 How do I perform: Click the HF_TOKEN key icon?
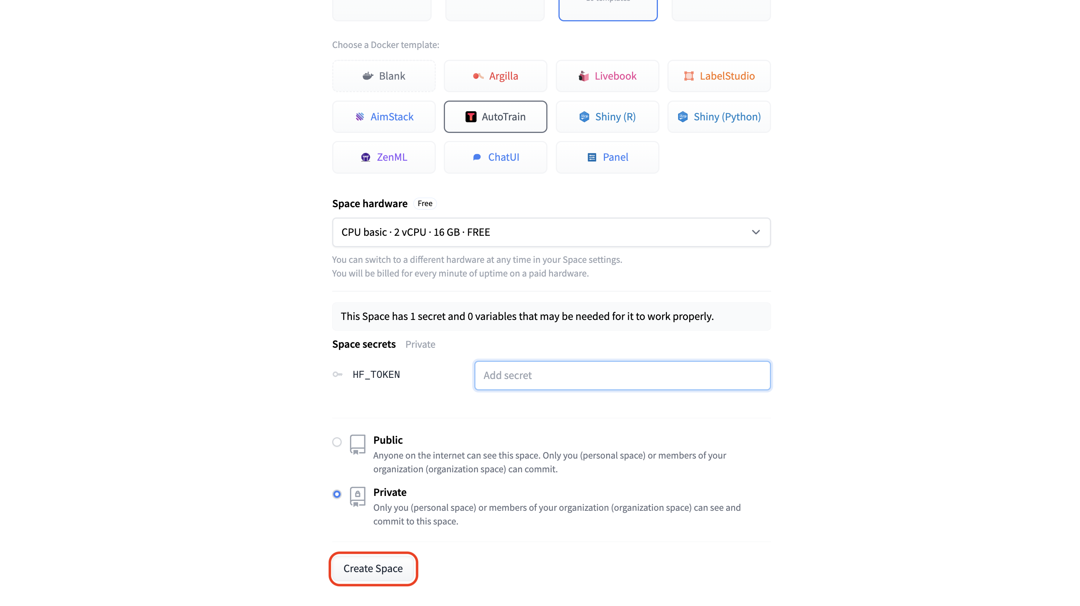[x=338, y=374]
